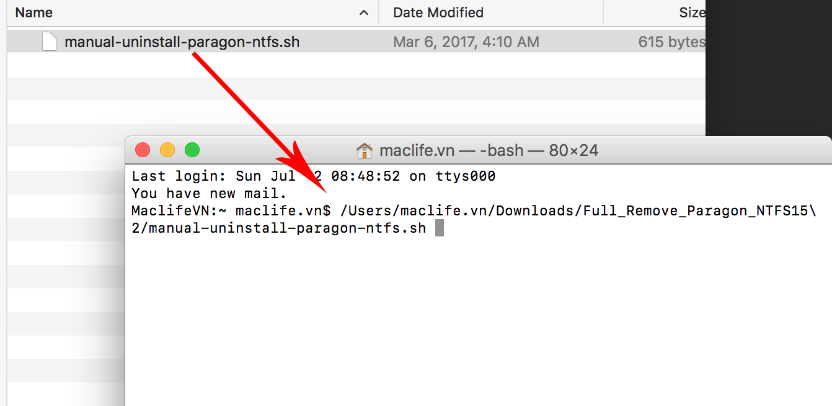The image size is (832, 406).
Task: Click the 615 bytes size cell
Action: click(x=671, y=42)
